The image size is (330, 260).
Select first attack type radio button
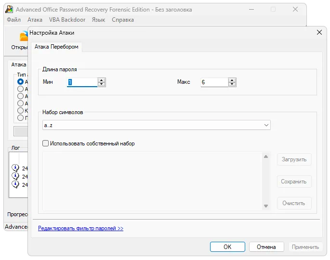[x=20, y=82]
